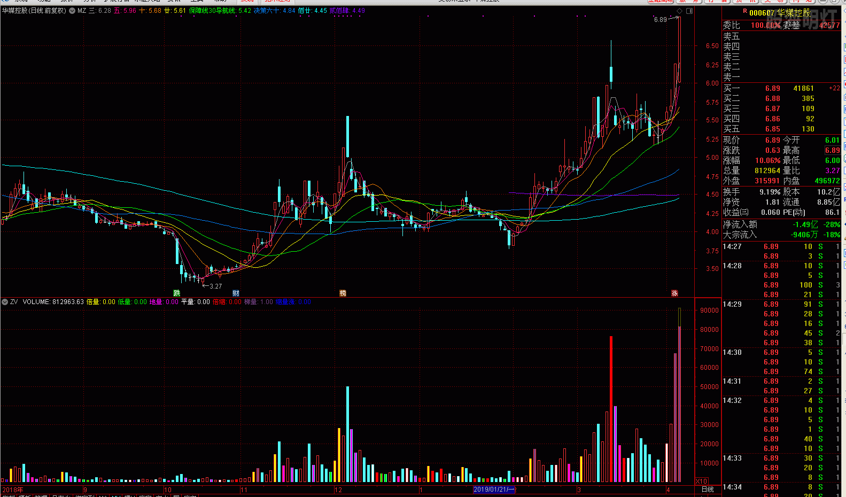Click the 2018年 label on the time axis
Viewport: 846px width, 497px height.
click(x=13, y=490)
